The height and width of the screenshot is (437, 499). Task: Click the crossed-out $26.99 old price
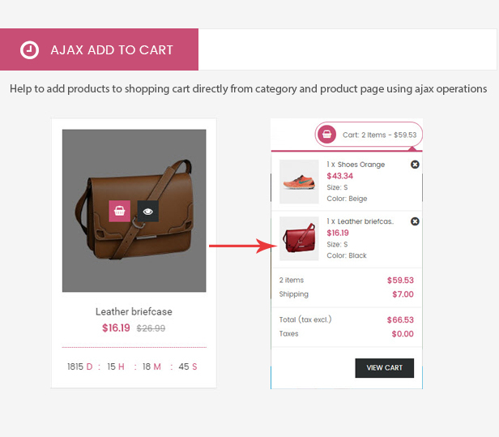pyautogui.click(x=151, y=328)
